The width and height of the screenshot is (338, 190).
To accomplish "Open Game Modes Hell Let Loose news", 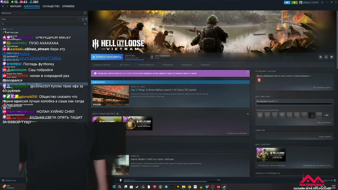I will (x=152, y=159).
